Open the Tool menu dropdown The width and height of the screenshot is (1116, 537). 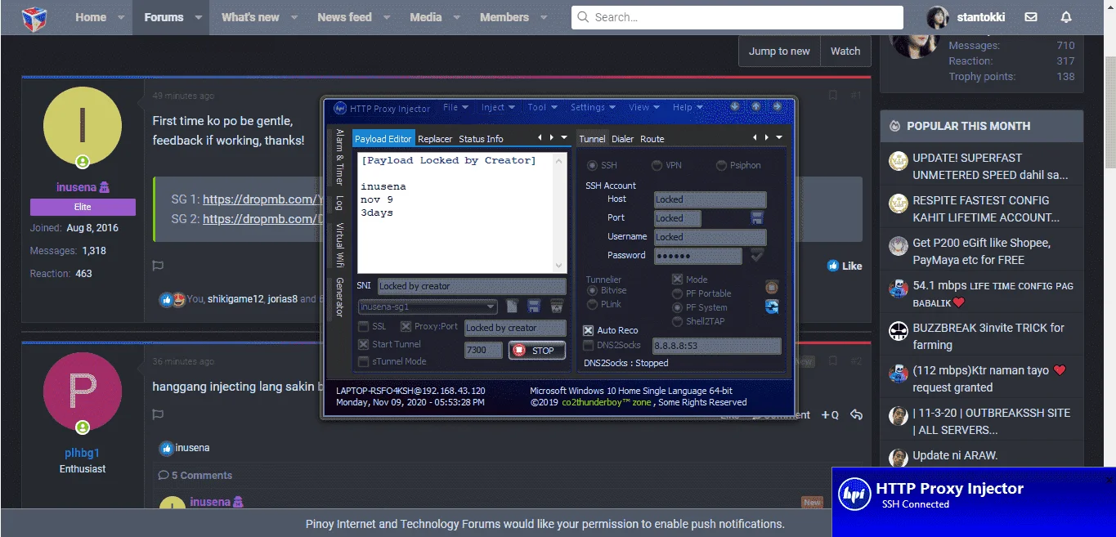[x=542, y=107]
